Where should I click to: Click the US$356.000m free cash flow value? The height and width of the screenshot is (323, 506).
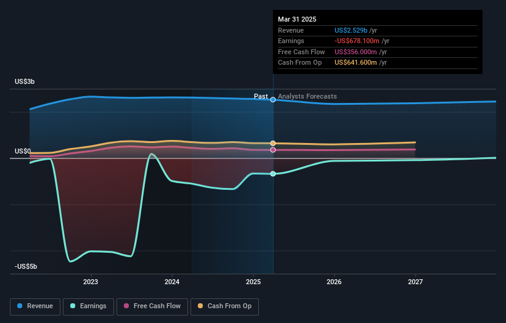(x=356, y=52)
